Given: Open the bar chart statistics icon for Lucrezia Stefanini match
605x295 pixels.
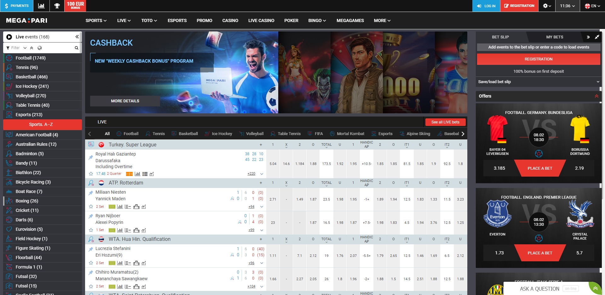Looking at the screenshot, I should tap(120, 263).
